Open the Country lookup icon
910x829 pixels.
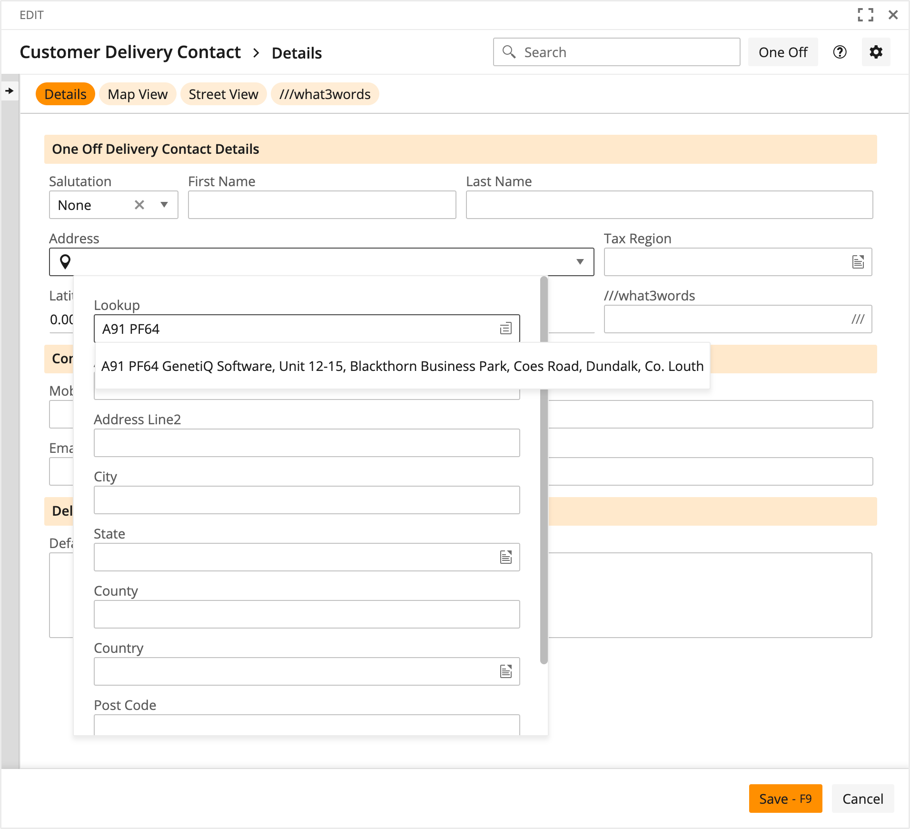pos(505,671)
